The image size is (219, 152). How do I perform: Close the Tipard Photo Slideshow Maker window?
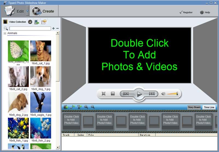click(215, 3)
